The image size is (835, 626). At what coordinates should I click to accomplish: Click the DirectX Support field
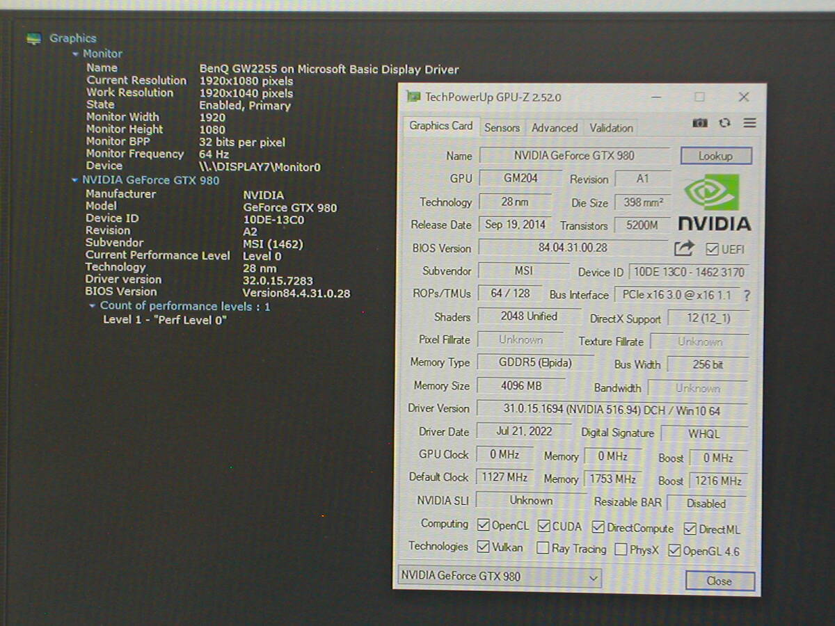708,319
